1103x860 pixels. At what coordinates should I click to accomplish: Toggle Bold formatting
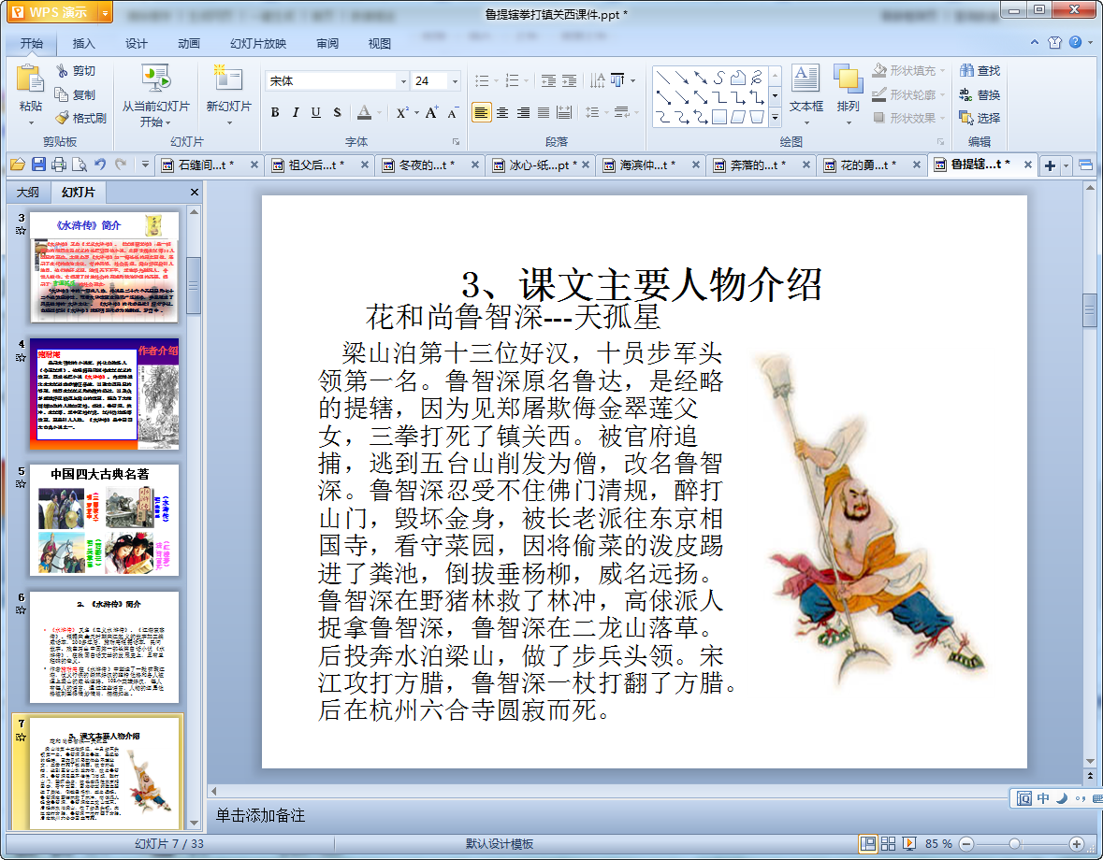click(x=275, y=112)
